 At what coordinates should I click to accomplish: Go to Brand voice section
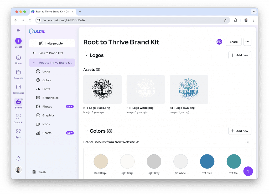(50, 98)
